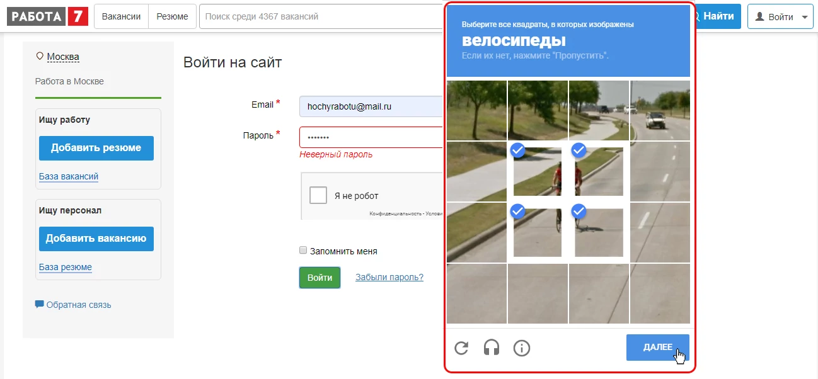
Task: Switch to audio challenge via headphones icon
Action: 492,348
